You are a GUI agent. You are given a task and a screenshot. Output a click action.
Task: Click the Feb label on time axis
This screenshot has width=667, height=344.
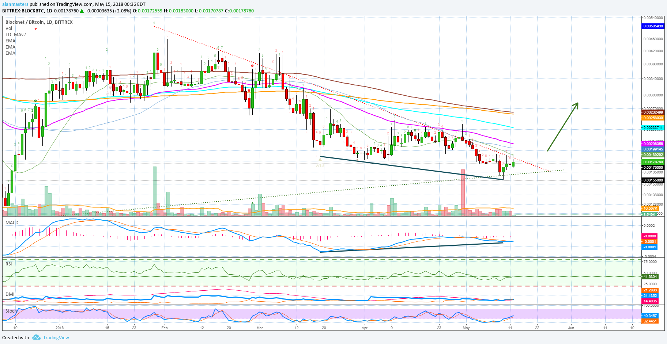165,328
